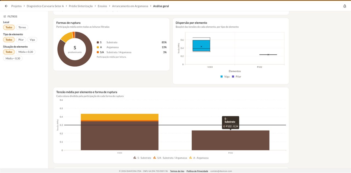The height and width of the screenshot is (173, 351).
Task: Open the Termos de Uso link
Action: click(177, 171)
